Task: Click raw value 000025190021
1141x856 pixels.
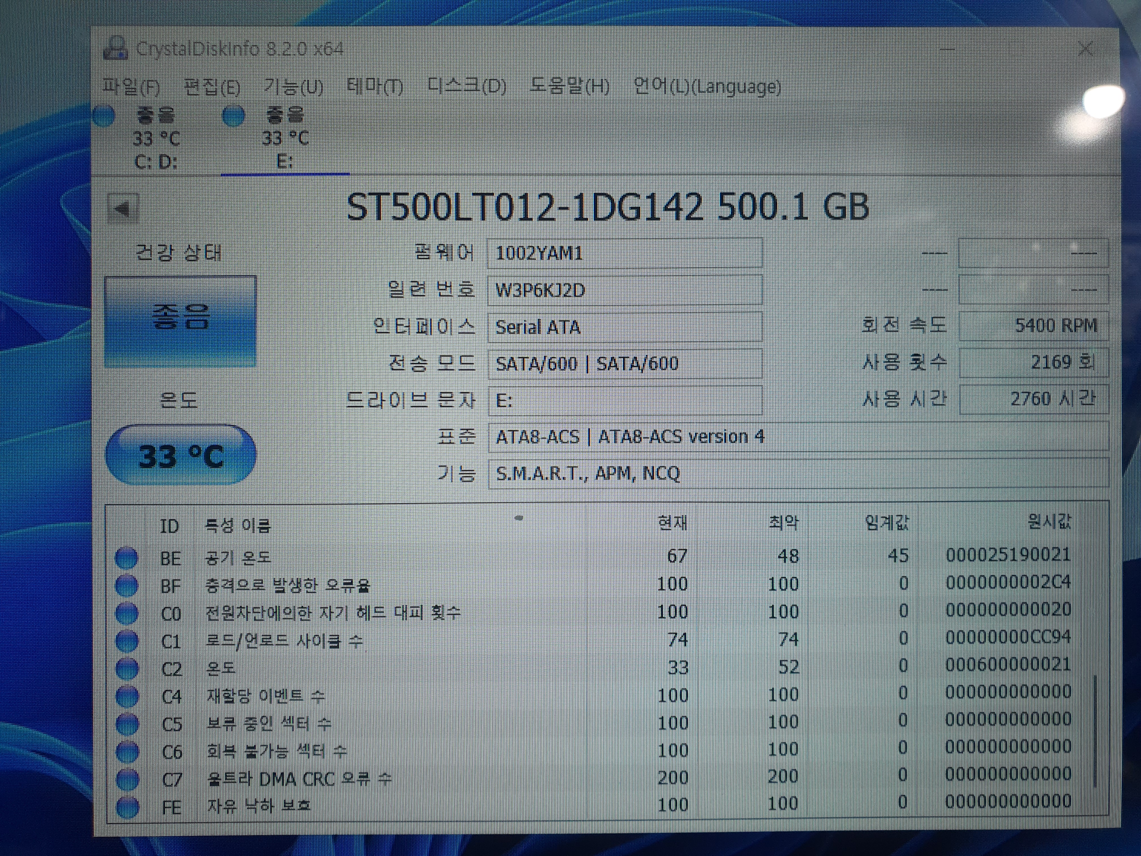Action: click(x=1008, y=555)
